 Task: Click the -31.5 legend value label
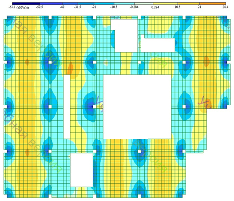coord(78,7)
